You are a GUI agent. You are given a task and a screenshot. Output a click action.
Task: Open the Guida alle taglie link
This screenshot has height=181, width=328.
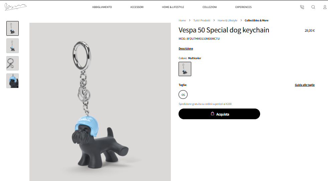[305, 85]
